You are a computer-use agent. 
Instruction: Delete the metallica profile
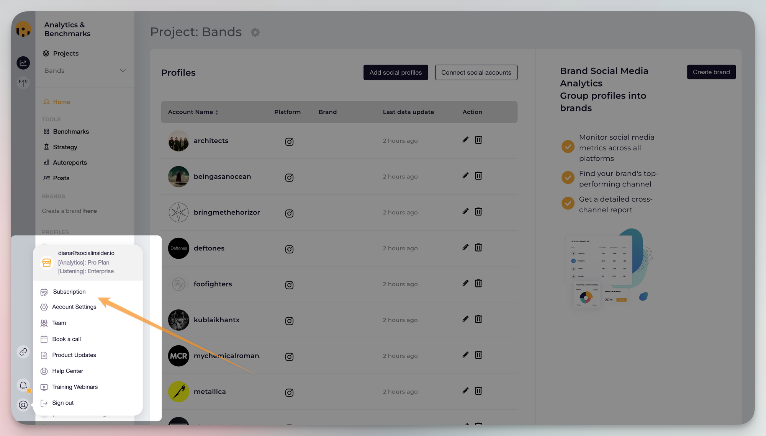click(x=478, y=391)
